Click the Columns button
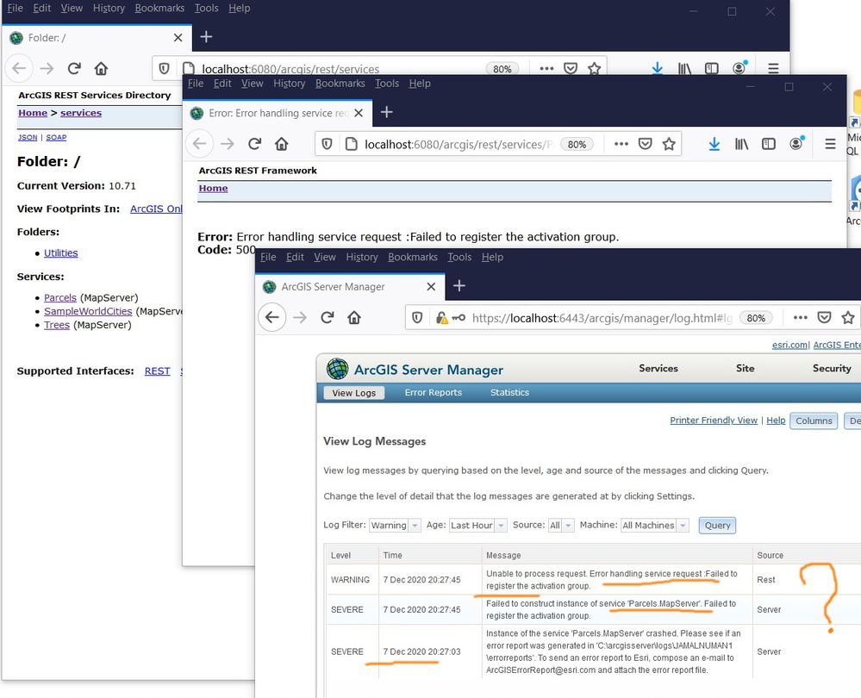Screen dimensions: 861x698 point(814,421)
